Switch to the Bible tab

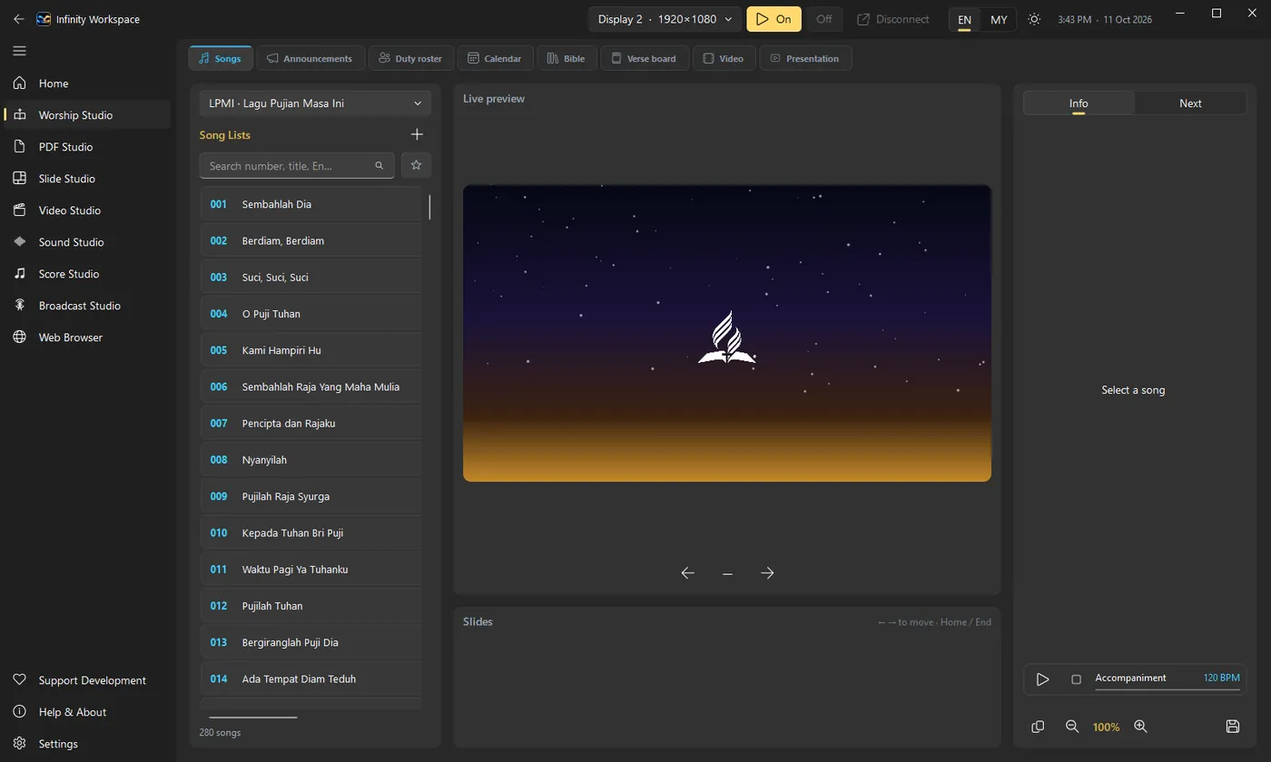point(566,58)
